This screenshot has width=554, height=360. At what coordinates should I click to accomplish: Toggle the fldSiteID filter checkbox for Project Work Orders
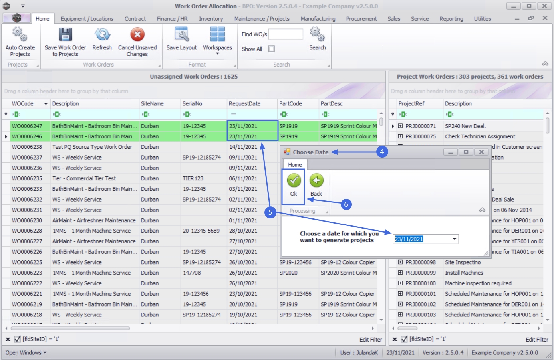coord(404,339)
